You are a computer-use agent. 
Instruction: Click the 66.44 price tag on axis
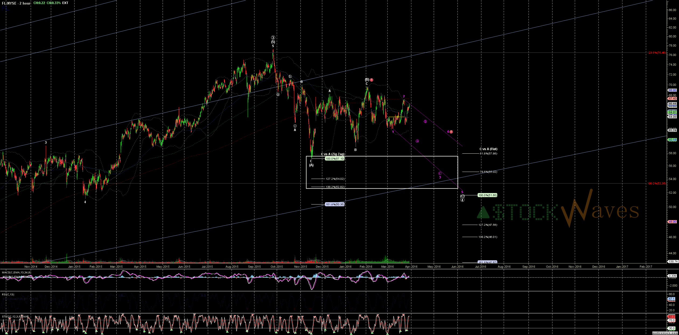[x=672, y=104]
